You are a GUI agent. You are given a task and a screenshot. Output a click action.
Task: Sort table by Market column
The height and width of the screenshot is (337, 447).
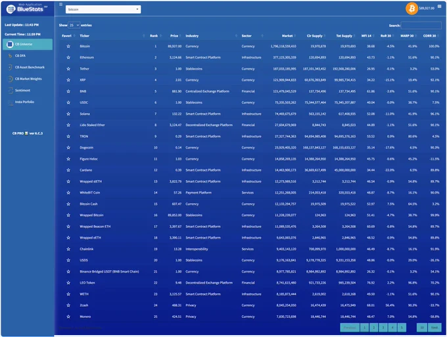pos(287,36)
